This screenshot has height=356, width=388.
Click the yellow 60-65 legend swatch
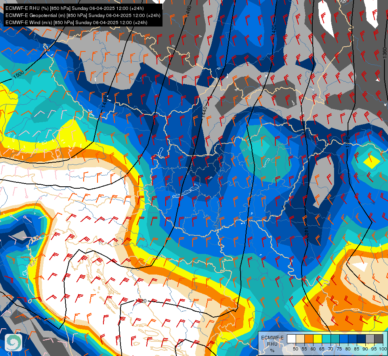point(318,339)
